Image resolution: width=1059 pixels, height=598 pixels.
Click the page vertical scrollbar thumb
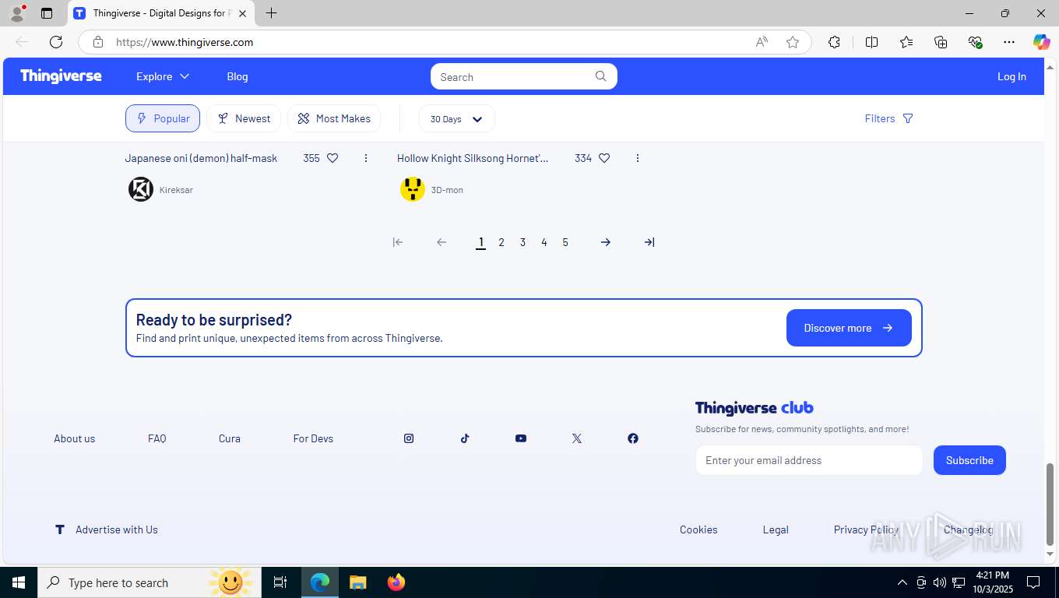coord(1050,504)
